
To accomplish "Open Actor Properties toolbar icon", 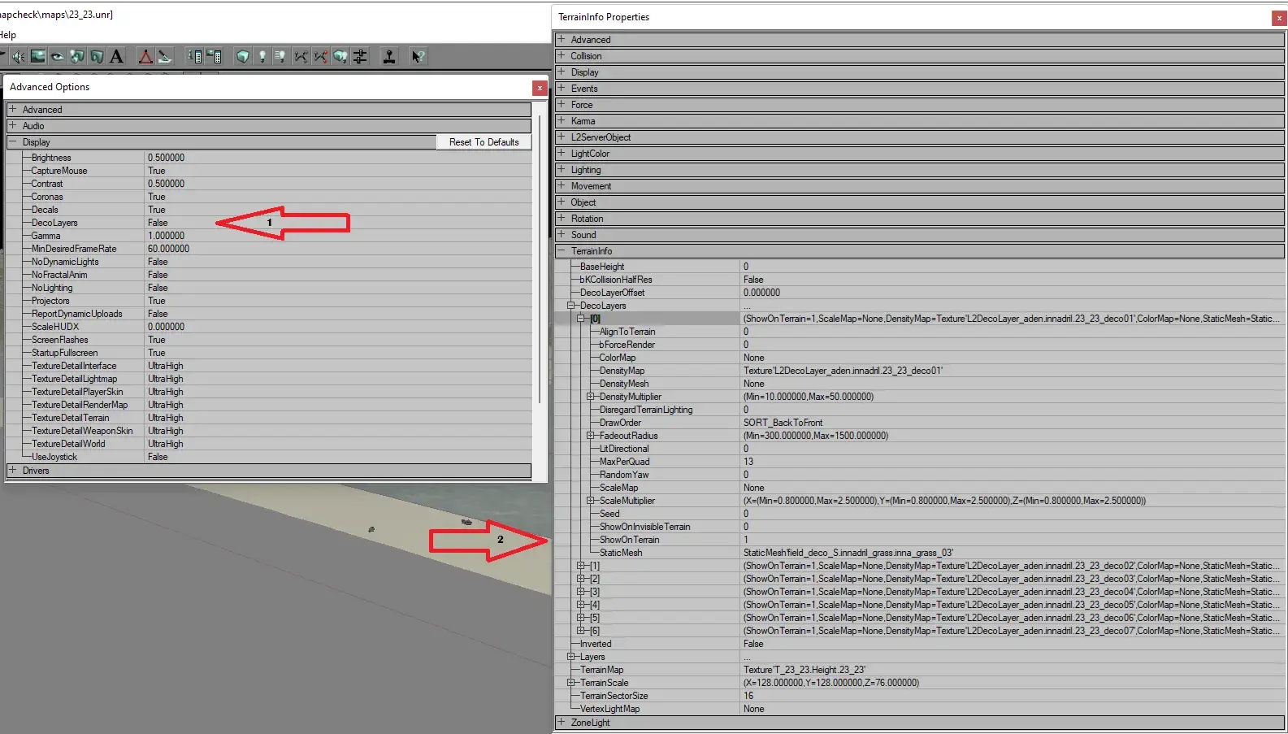I will (x=195, y=56).
